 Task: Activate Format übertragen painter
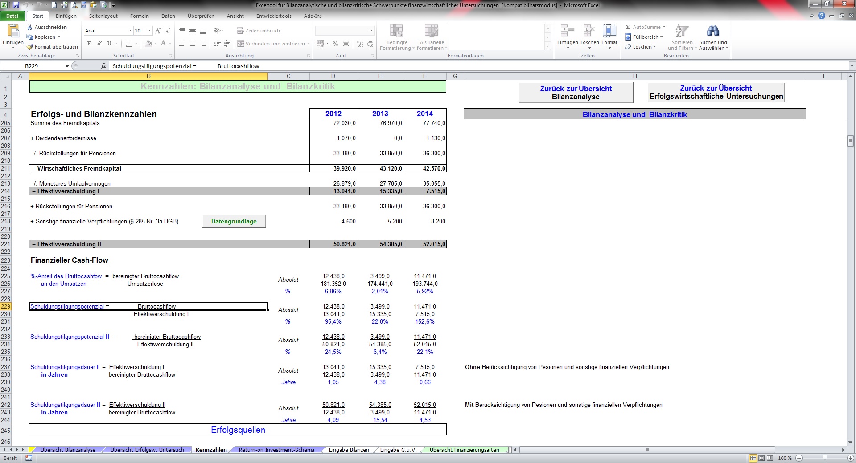tap(52, 47)
